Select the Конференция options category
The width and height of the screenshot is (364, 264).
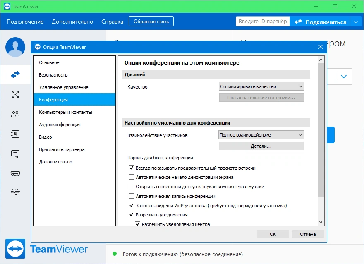pos(74,99)
